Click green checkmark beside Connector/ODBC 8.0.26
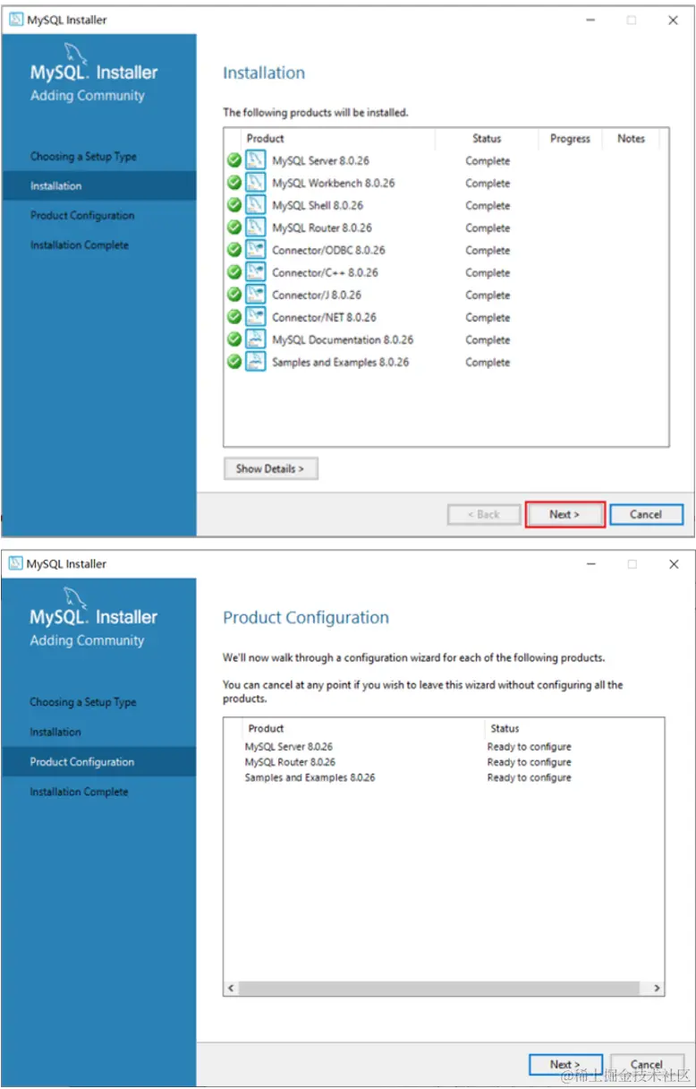 [234, 250]
